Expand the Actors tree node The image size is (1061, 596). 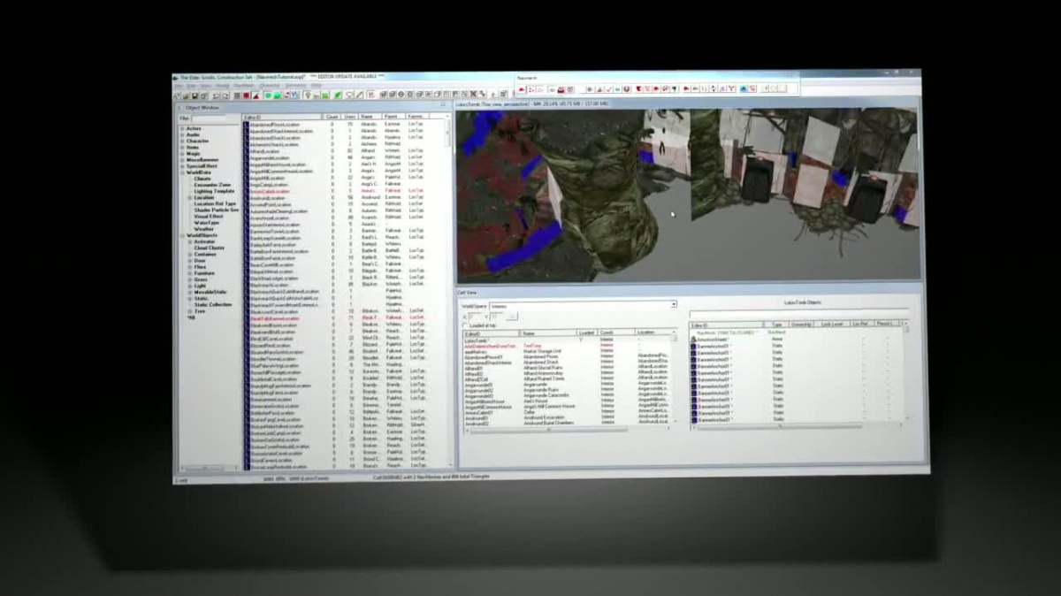182,128
